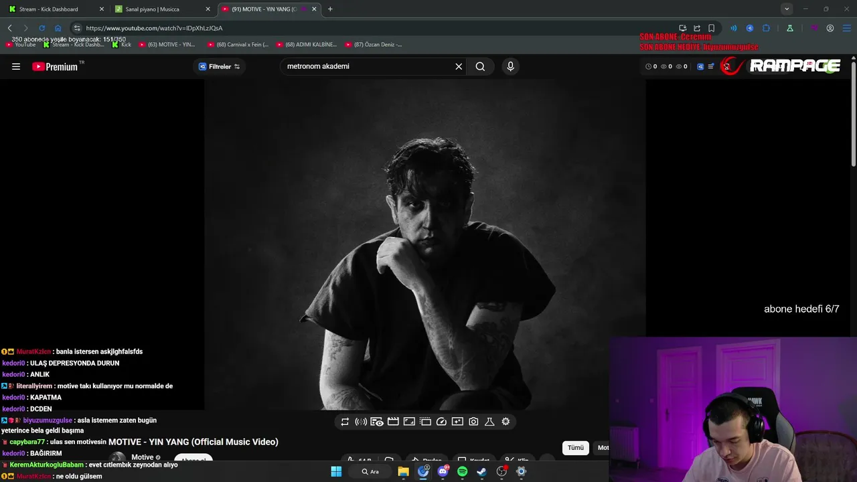857x482 pixels.
Task: Take a screenshot with the camera icon
Action: [x=473, y=422]
